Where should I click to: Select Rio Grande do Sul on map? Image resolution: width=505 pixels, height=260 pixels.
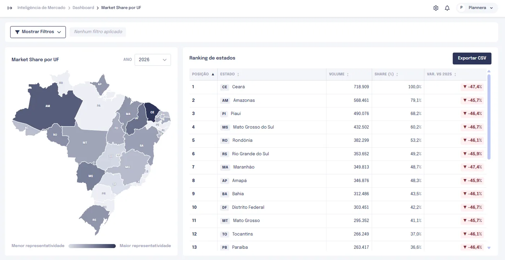pos(94,220)
